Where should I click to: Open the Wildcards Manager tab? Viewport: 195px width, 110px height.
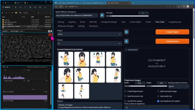(66, 26)
